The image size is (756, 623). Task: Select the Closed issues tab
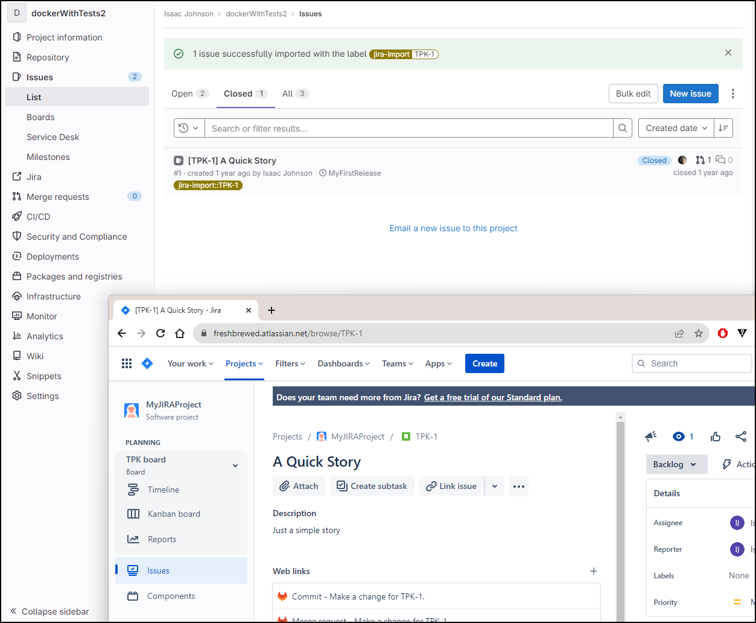(246, 94)
